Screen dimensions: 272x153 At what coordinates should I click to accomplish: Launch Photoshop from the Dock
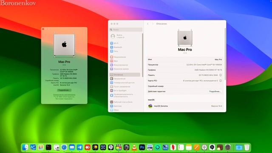tap(142, 147)
